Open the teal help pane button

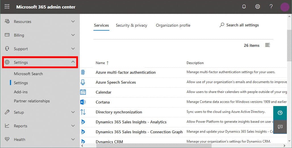(x=280, y=113)
